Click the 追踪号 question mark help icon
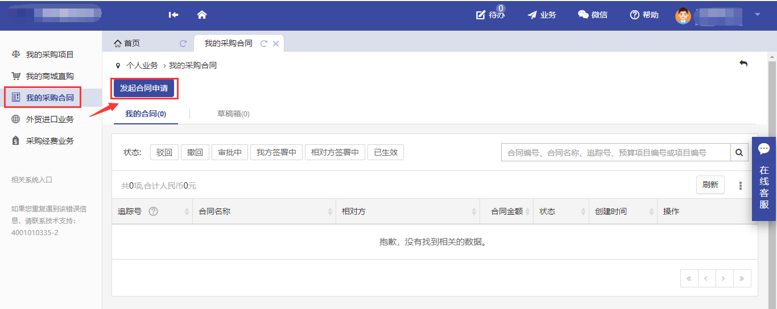 (153, 211)
